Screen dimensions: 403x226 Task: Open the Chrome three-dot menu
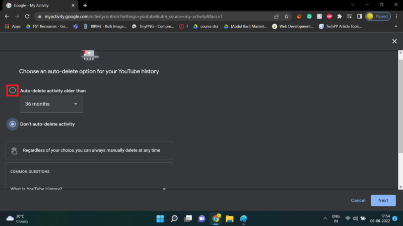click(x=396, y=17)
